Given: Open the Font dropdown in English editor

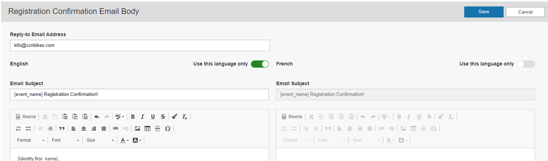Looking at the screenshot, I should coord(66,140).
